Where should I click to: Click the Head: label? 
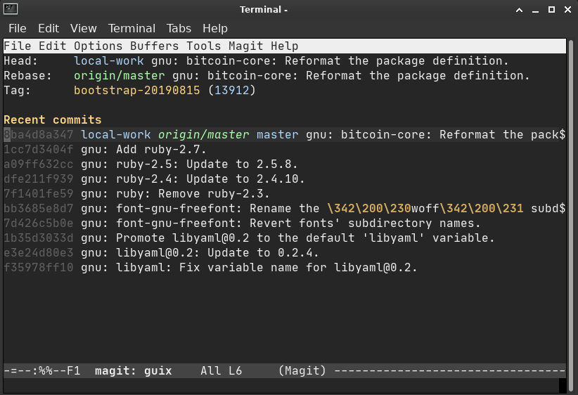(21, 61)
